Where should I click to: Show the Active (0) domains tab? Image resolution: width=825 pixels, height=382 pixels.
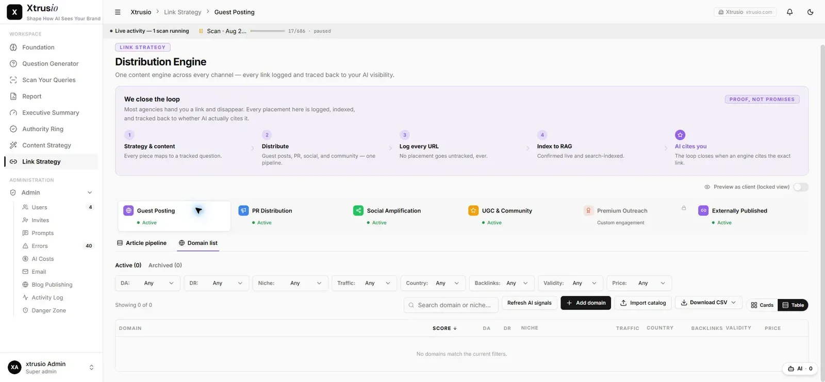pos(128,265)
